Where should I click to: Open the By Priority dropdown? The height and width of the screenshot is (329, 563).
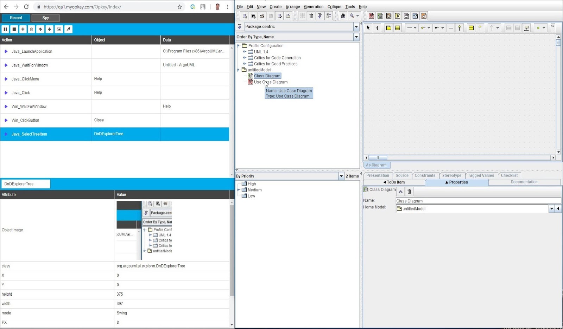(x=341, y=176)
